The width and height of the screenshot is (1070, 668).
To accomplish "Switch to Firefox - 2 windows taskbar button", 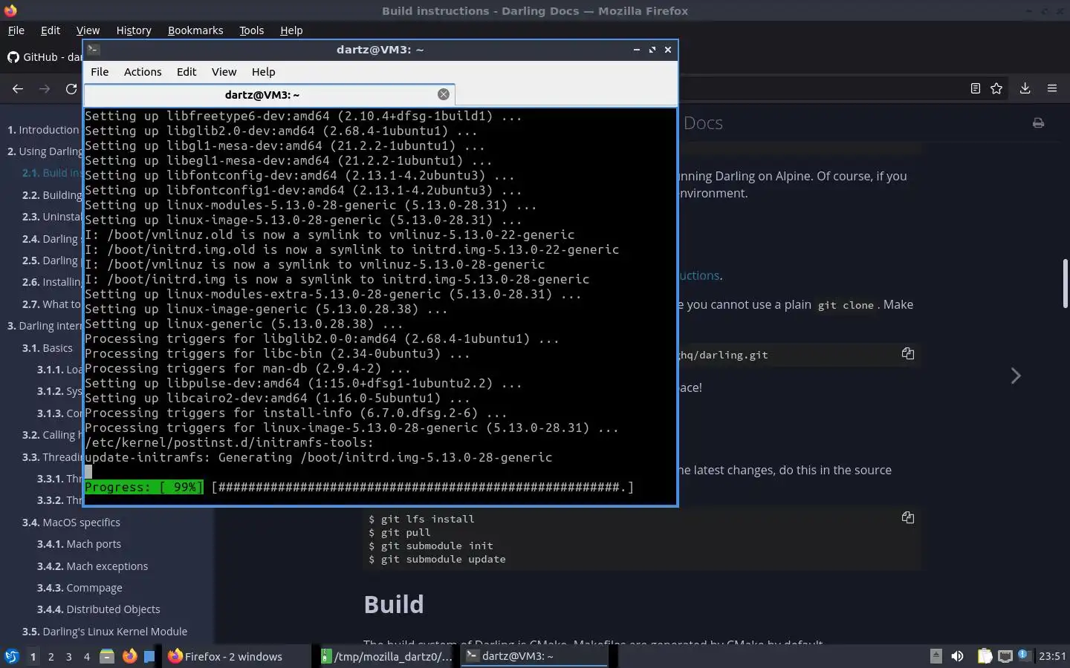I will 236,656.
